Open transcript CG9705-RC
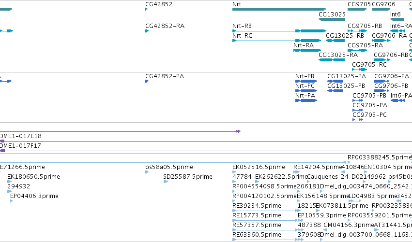This screenshot has width=412, height=242. (369, 65)
